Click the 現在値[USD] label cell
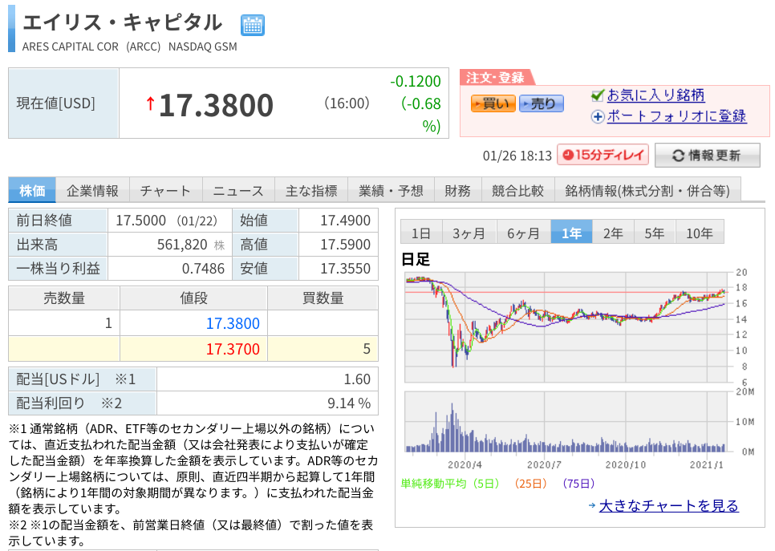 click(63, 103)
